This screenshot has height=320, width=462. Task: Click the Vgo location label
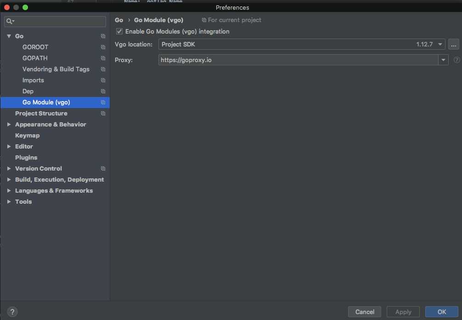tap(134, 44)
